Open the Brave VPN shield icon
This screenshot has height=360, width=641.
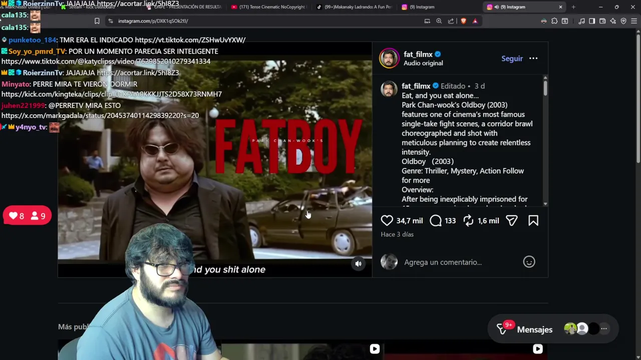click(x=623, y=21)
